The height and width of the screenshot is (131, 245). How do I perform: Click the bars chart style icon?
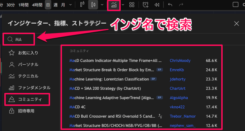[x=82, y=5]
